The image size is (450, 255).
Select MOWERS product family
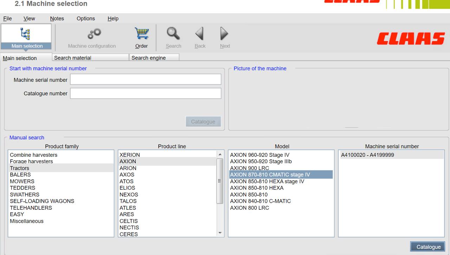[x=61, y=181]
